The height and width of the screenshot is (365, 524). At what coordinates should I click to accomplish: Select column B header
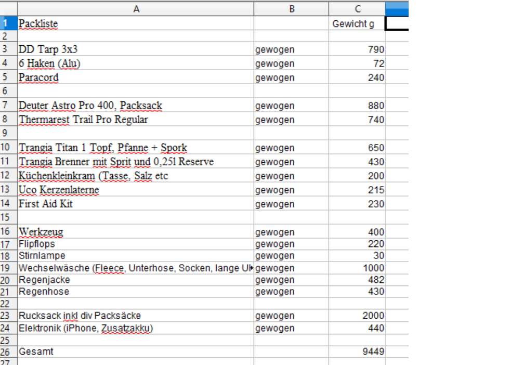click(x=291, y=9)
